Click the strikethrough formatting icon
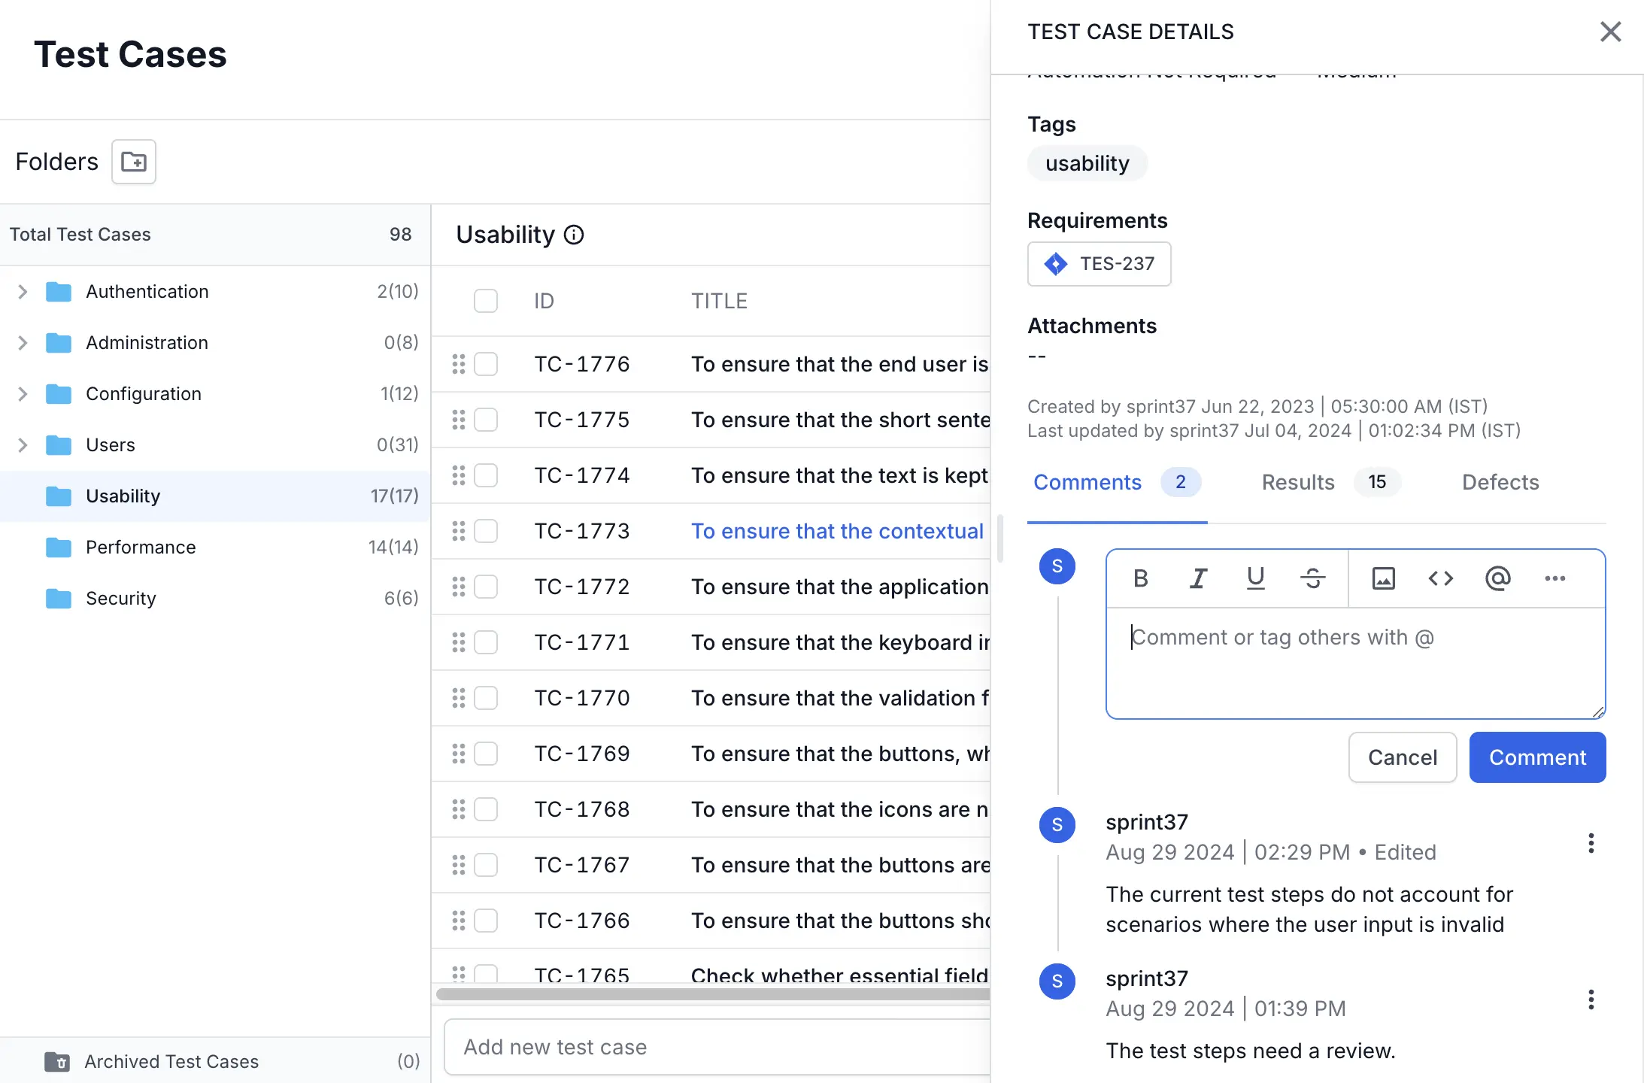The height and width of the screenshot is (1083, 1644). (1312, 578)
